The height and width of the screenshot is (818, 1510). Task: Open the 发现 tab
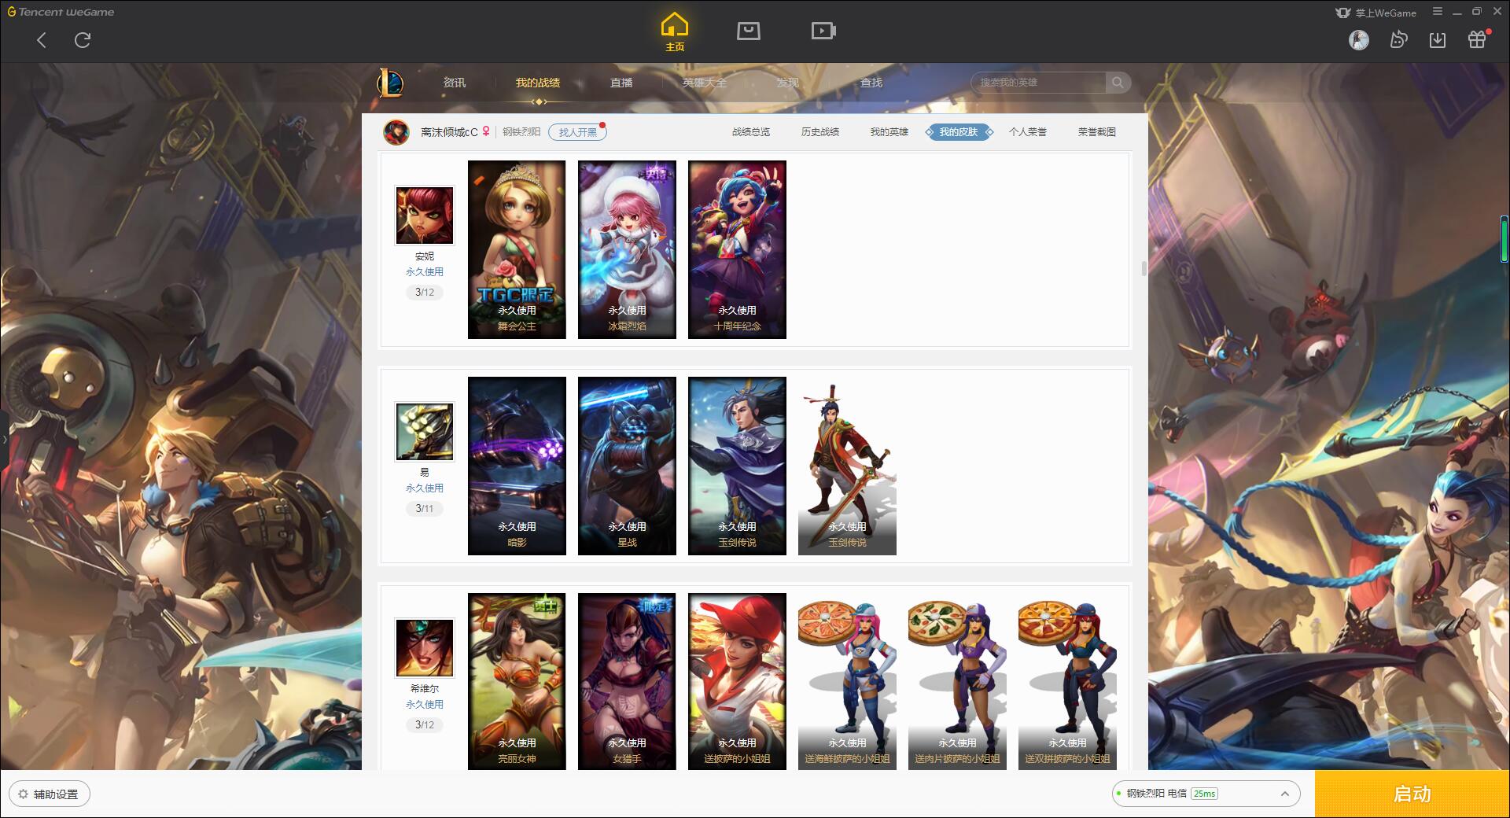pyautogui.click(x=788, y=83)
